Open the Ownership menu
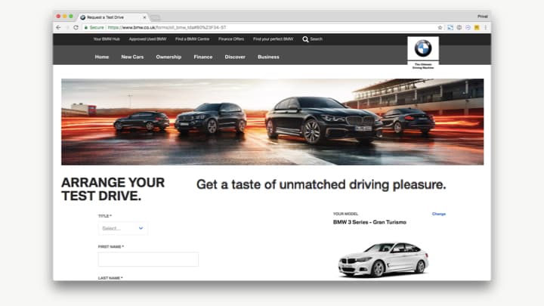Image resolution: width=544 pixels, height=306 pixels. (x=168, y=57)
